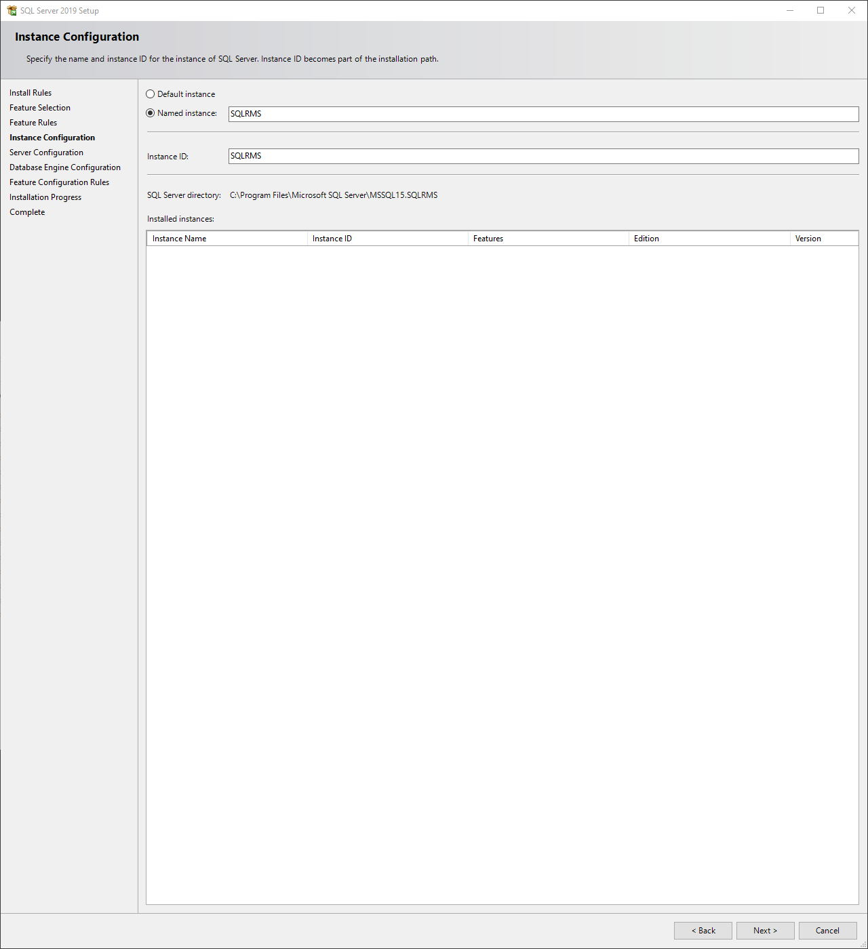Screen dimensions: 868x949
Task: Click the SQL Server Setup title icon
Action: 12,10
